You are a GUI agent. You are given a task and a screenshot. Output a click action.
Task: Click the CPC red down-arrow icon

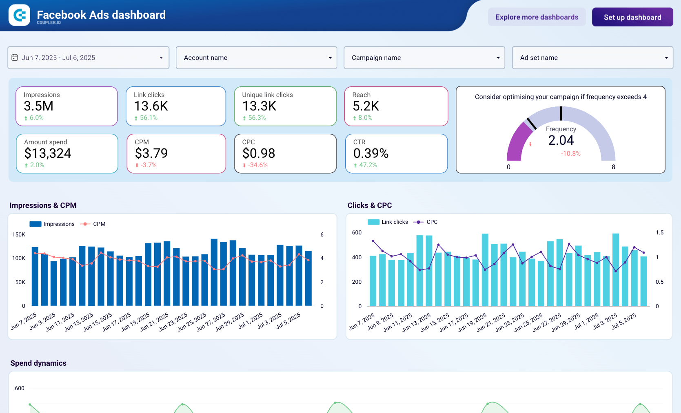click(244, 166)
